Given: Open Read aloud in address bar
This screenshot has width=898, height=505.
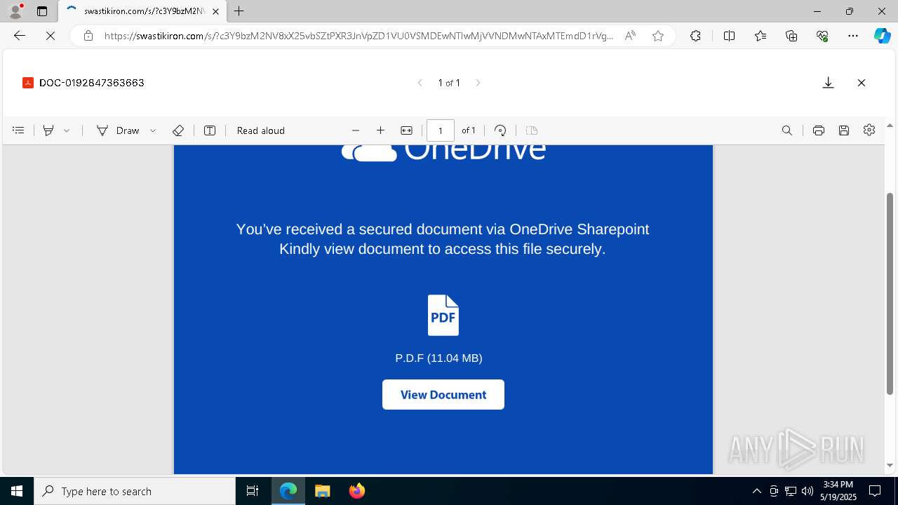Looking at the screenshot, I should (630, 36).
